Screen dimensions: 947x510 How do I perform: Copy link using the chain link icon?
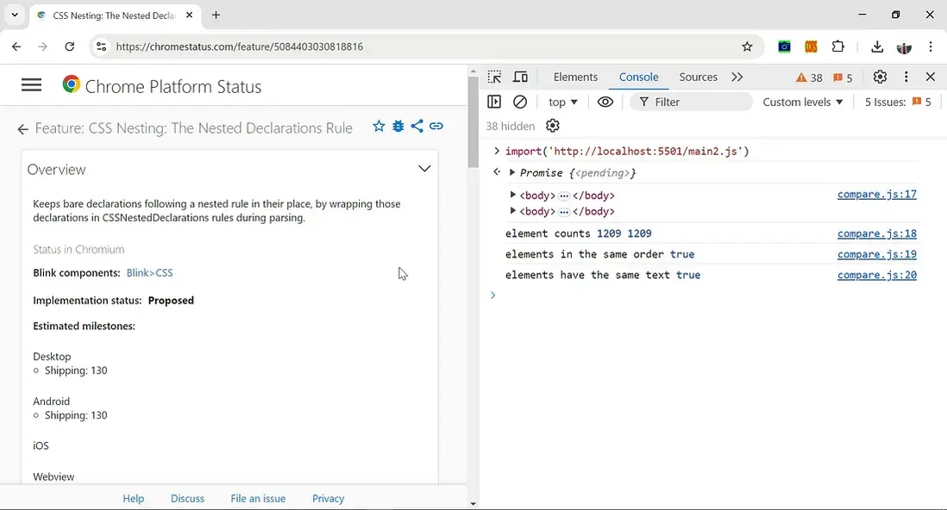point(436,127)
